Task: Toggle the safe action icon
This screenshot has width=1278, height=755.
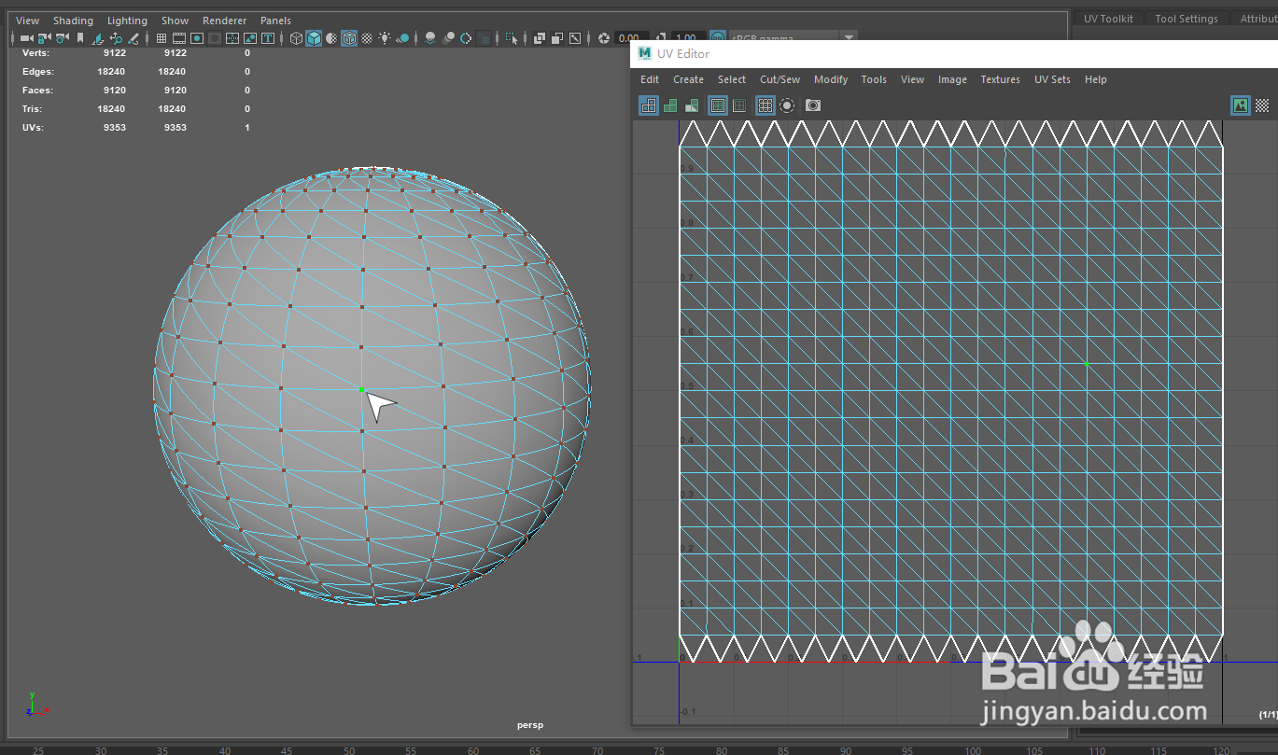Action: (250, 38)
